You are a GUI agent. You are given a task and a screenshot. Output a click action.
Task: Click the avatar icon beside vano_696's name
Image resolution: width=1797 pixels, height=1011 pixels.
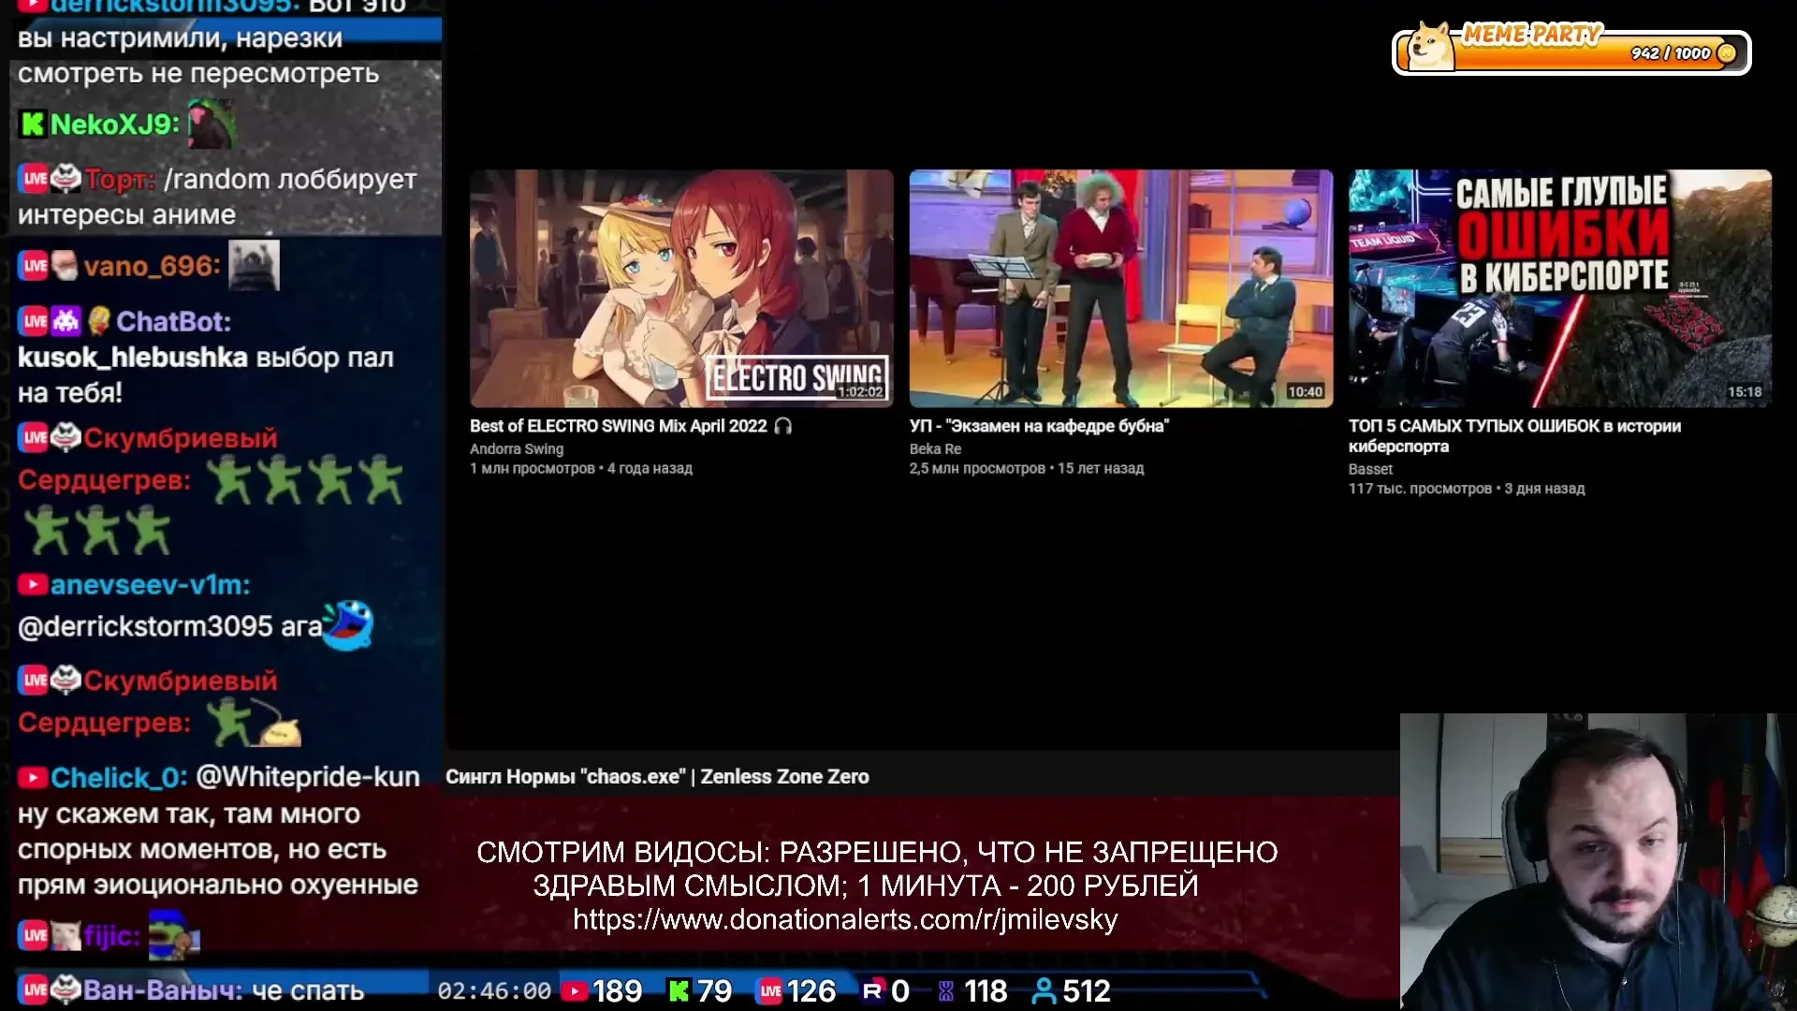(x=65, y=266)
